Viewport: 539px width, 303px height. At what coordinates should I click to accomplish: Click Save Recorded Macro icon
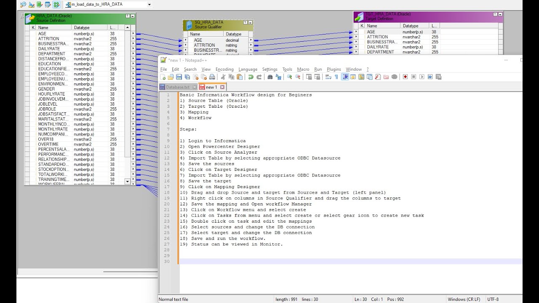(x=438, y=77)
